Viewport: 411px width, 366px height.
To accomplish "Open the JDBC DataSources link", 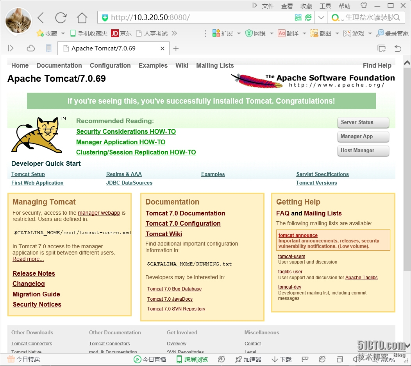I will tap(129, 183).
